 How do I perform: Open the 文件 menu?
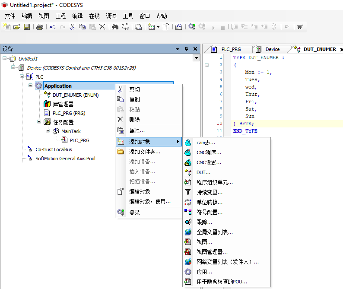click(10, 16)
